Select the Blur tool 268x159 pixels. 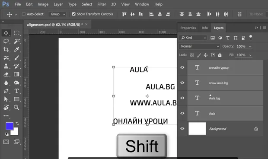pos(6,83)
